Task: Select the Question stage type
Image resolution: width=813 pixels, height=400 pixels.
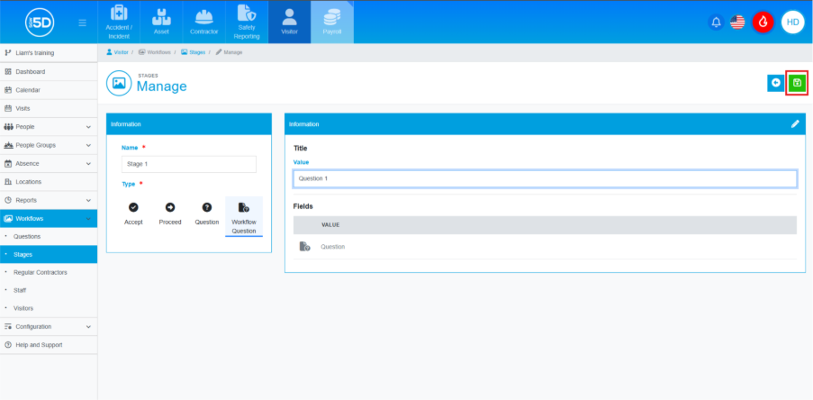Action: 207,213
